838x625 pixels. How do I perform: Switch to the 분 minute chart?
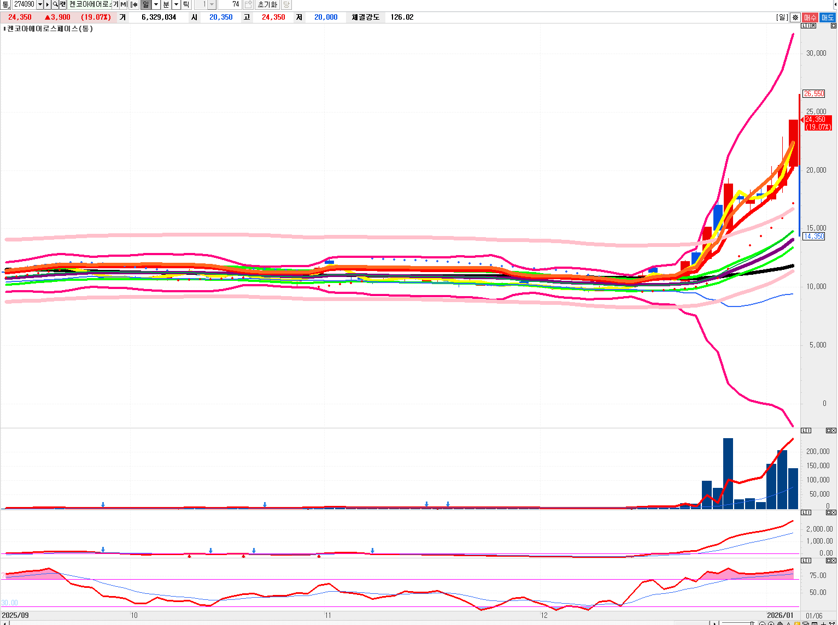166,4
